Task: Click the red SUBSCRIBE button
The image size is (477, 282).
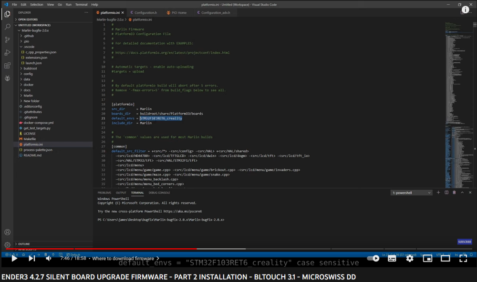Action: pyautogui.click(x=465, y=242)
